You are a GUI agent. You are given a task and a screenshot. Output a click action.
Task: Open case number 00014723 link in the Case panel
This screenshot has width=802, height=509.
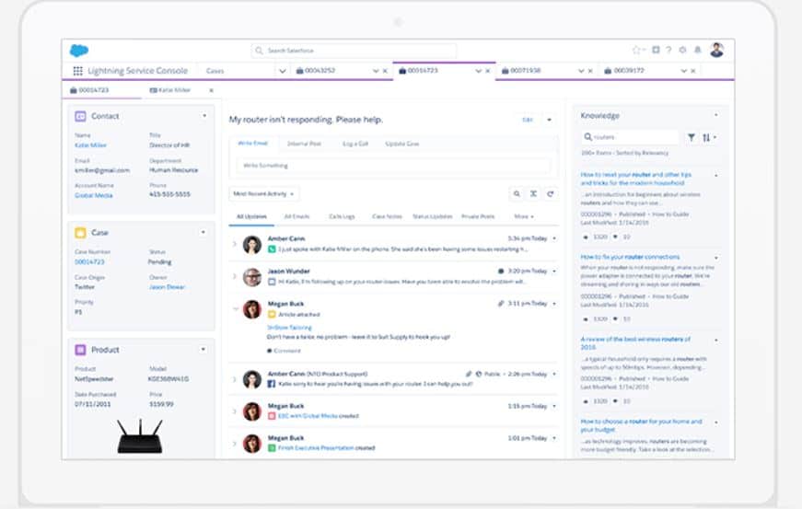[x=89, y=261]
